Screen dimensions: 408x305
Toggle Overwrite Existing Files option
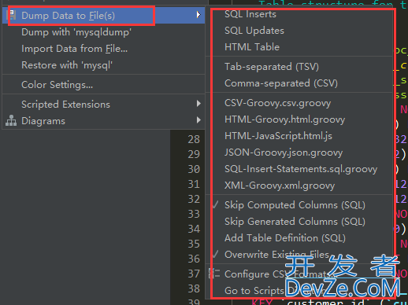(276, 255)
